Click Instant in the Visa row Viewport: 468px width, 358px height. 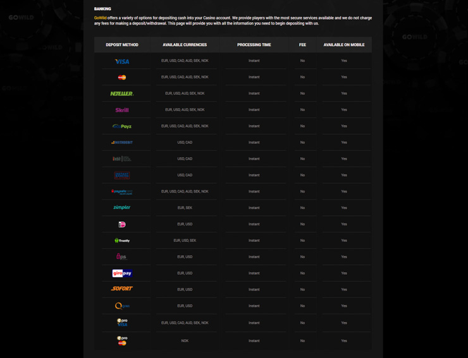pos(254,61)
